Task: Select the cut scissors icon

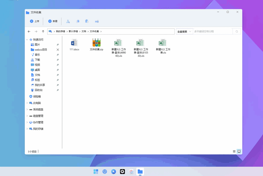Action: (x=68, y=21)
